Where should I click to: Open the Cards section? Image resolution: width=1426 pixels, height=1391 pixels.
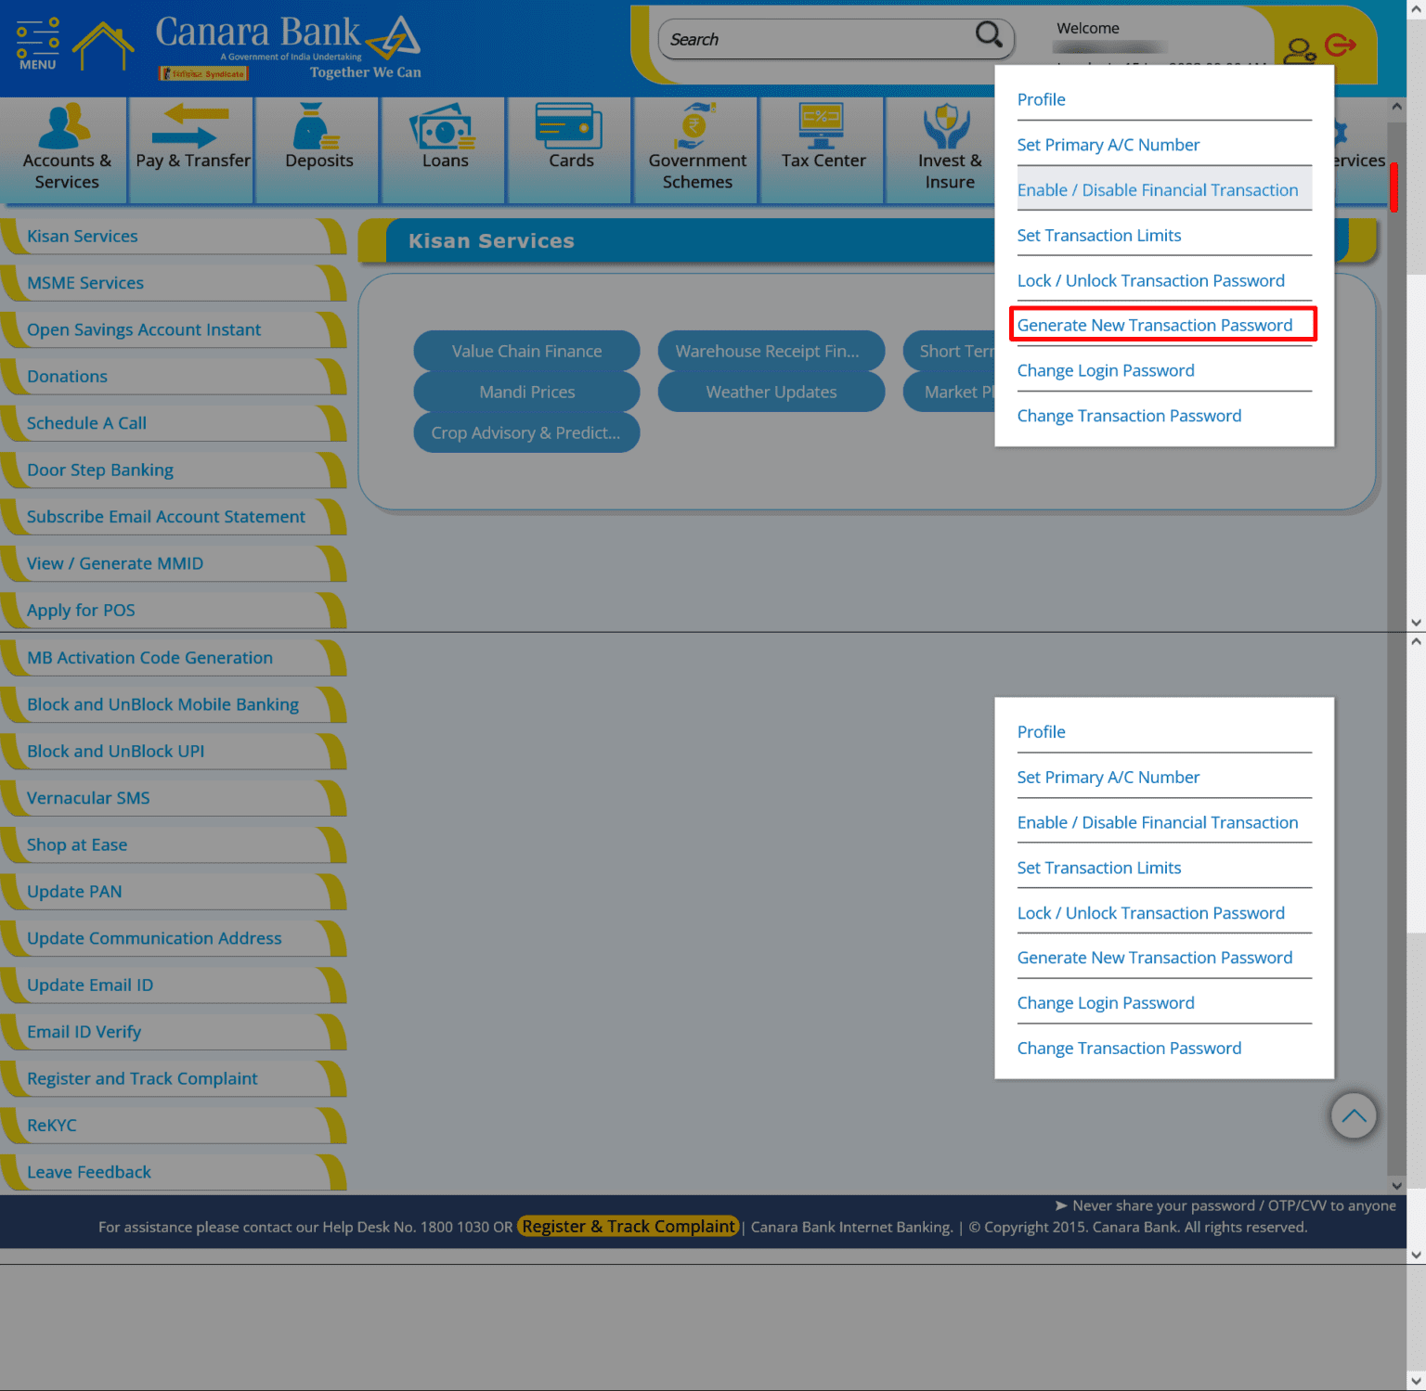[572, 148]
